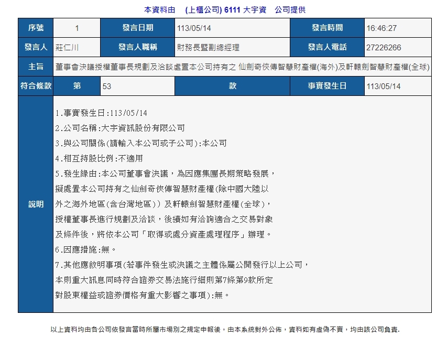
Task: Select the date value 113/05/14 beside 發言日期
Action: click(194, 28)
